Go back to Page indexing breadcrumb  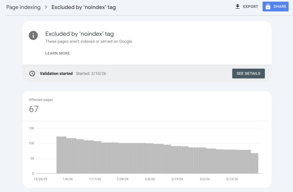tap(23, 7)
